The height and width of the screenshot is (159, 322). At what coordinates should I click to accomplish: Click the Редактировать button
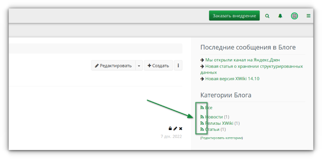point(113,66)
